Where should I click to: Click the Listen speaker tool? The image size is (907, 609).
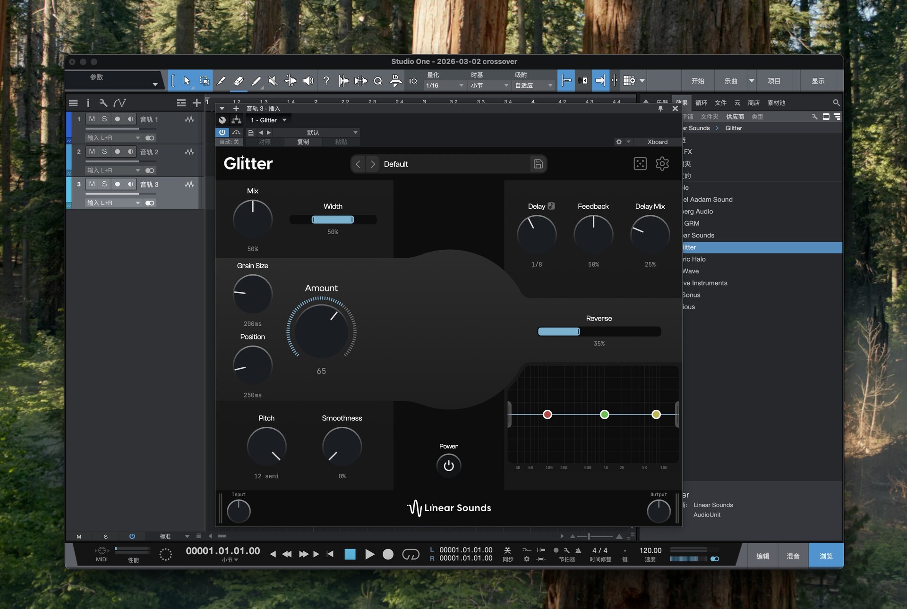click(x=308, y=81)
